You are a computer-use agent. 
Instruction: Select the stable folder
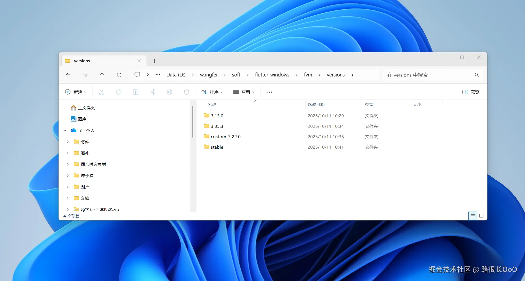pyautogui.click(x=217, y=147)
